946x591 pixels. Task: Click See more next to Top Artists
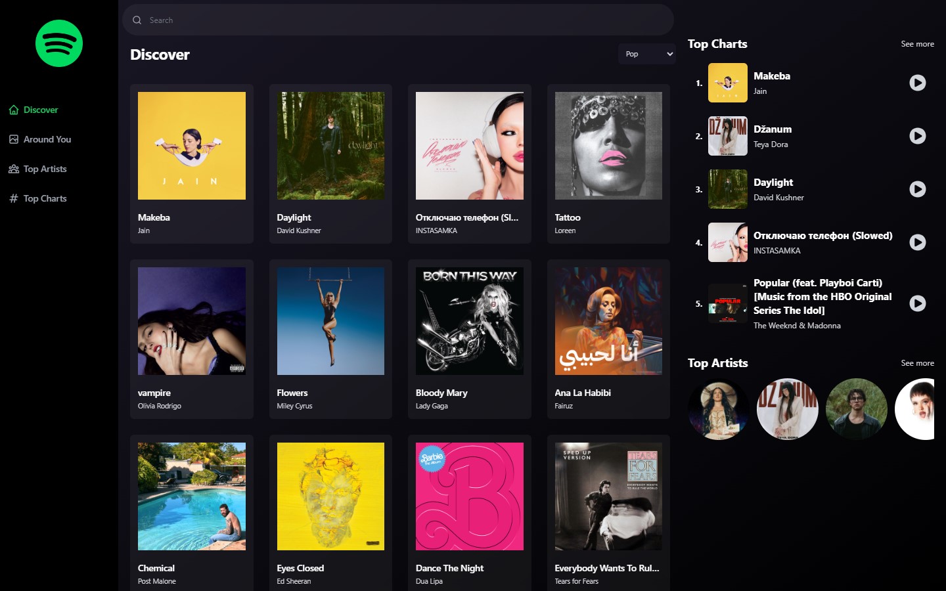[x=917, y=363]
